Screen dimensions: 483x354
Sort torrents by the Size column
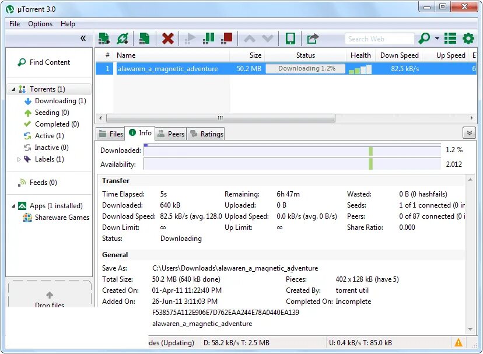pyautogui.click(x=247, y=55)
